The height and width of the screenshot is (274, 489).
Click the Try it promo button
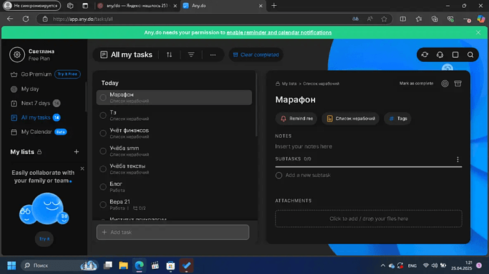click(x=44, y=239)
